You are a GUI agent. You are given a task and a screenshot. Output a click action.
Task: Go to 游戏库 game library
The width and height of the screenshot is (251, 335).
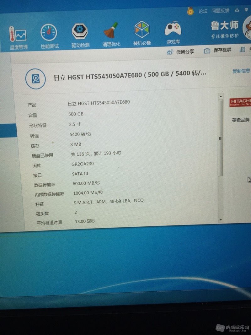(173, 32)
